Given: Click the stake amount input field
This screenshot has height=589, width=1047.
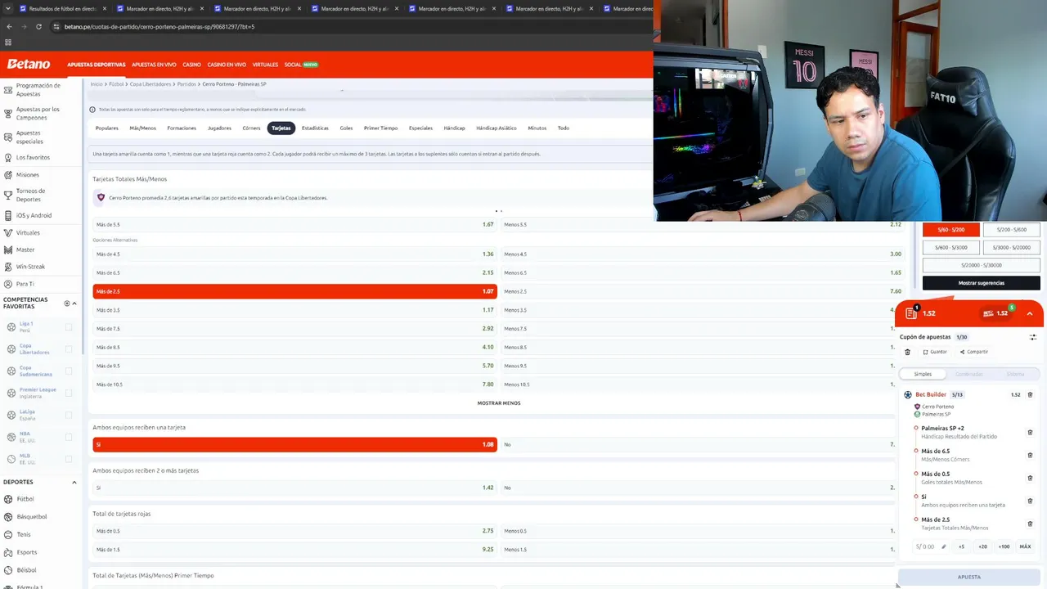Looking at the screenshot, I should 930,546.
